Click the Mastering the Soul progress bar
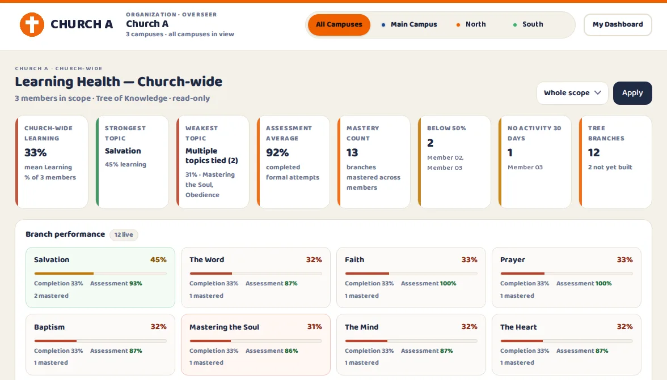Screen dimensions: 667x380 [256, 341]
